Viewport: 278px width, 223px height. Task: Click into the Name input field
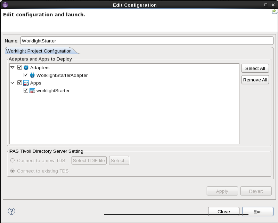(147, 41)
